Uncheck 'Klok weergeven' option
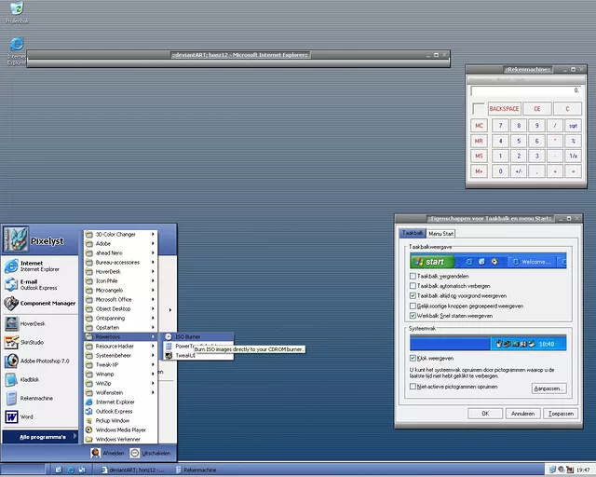 [x=413, y=358]
